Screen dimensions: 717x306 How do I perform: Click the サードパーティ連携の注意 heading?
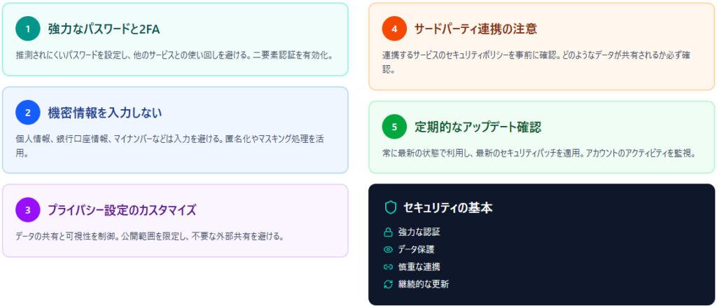475,29
